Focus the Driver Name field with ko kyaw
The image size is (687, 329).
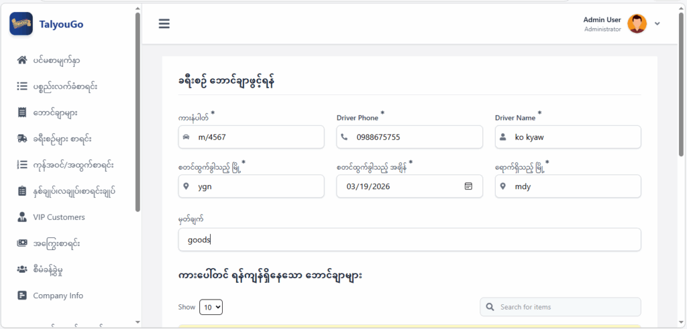point(574,137)
